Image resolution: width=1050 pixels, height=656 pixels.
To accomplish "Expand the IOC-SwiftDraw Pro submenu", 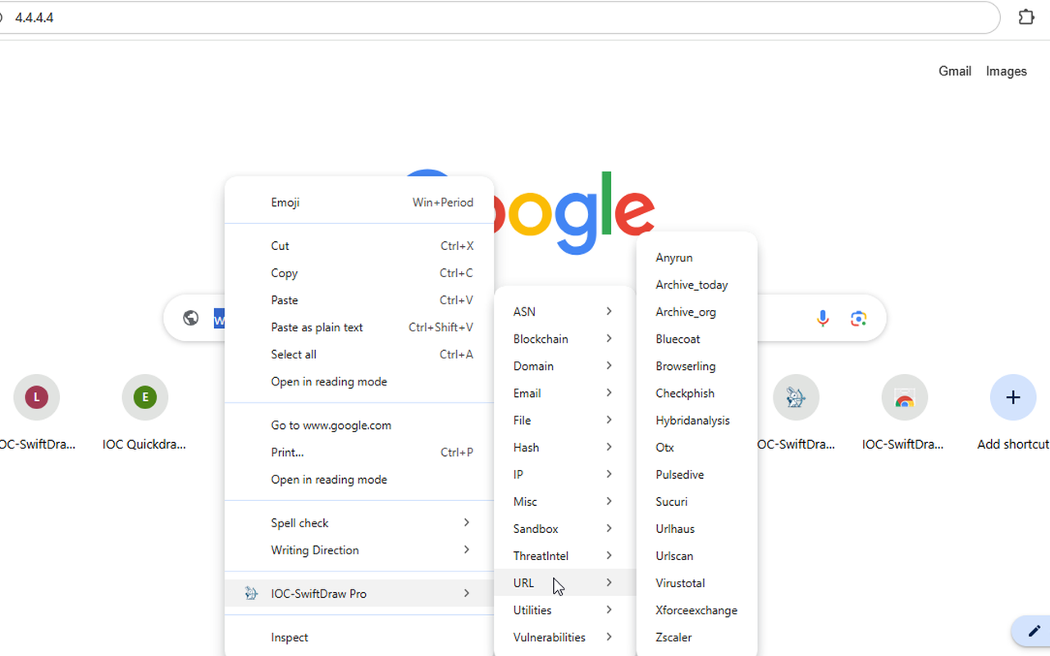I will click(359, 594).
